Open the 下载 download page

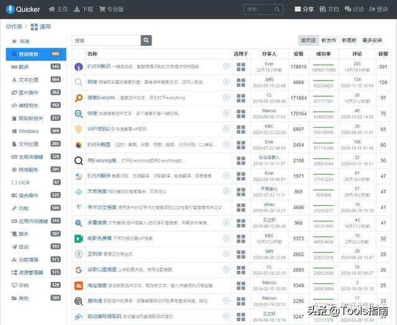[x=84, y=9]
